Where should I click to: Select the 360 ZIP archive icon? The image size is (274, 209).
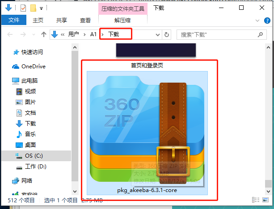point(147,129)
